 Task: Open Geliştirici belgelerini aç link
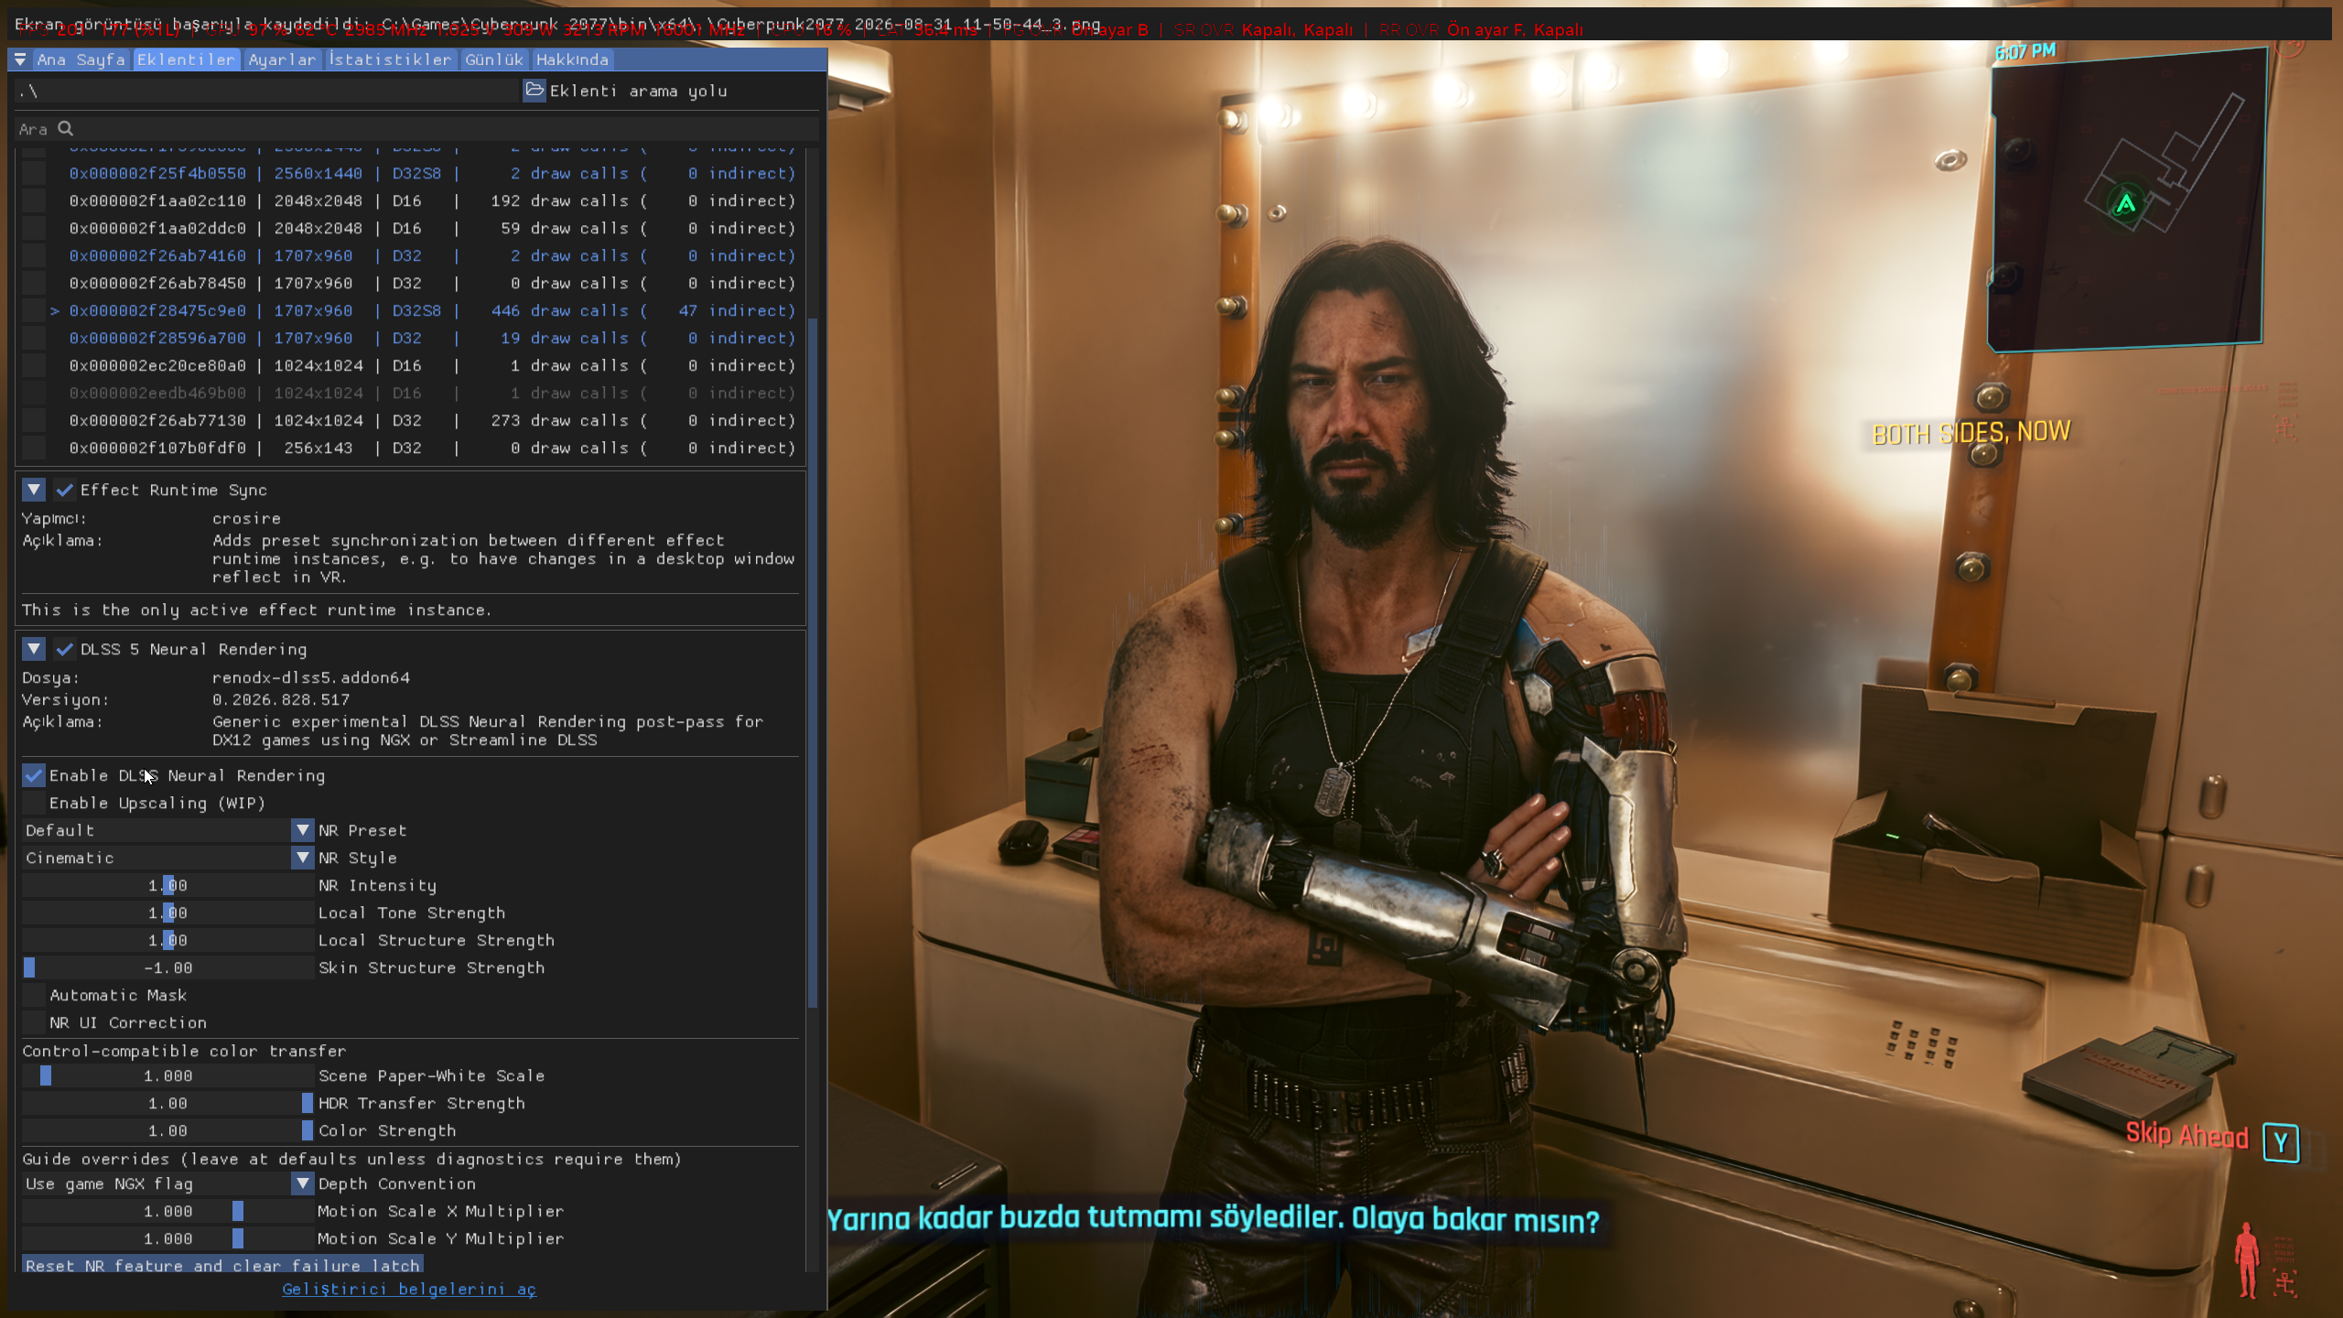(x=409, y=1290)
